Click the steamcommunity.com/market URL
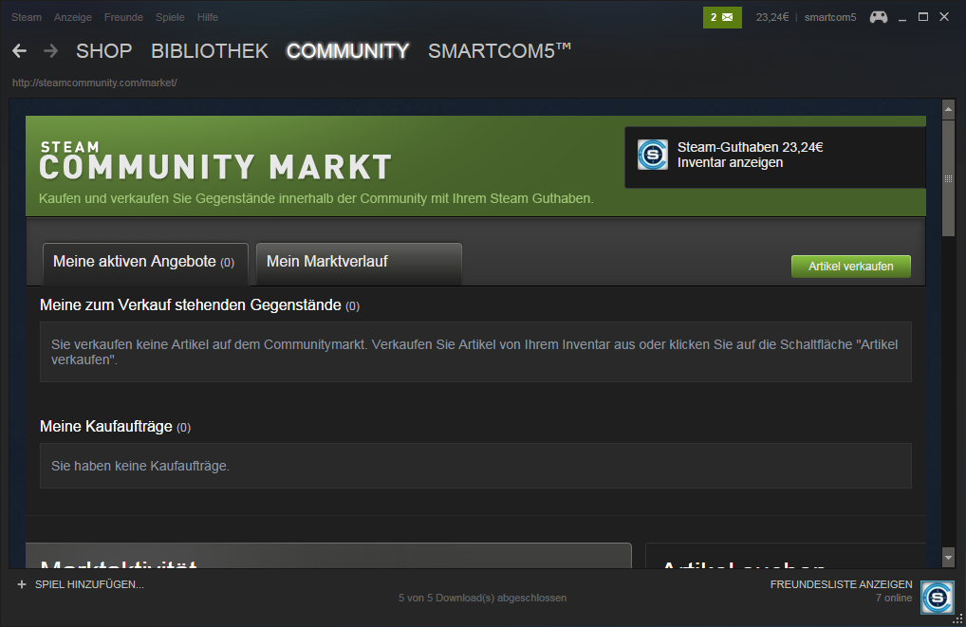 point(95,83)
